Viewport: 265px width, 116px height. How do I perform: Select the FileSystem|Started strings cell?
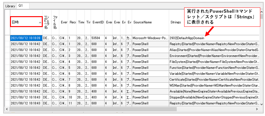214,62
